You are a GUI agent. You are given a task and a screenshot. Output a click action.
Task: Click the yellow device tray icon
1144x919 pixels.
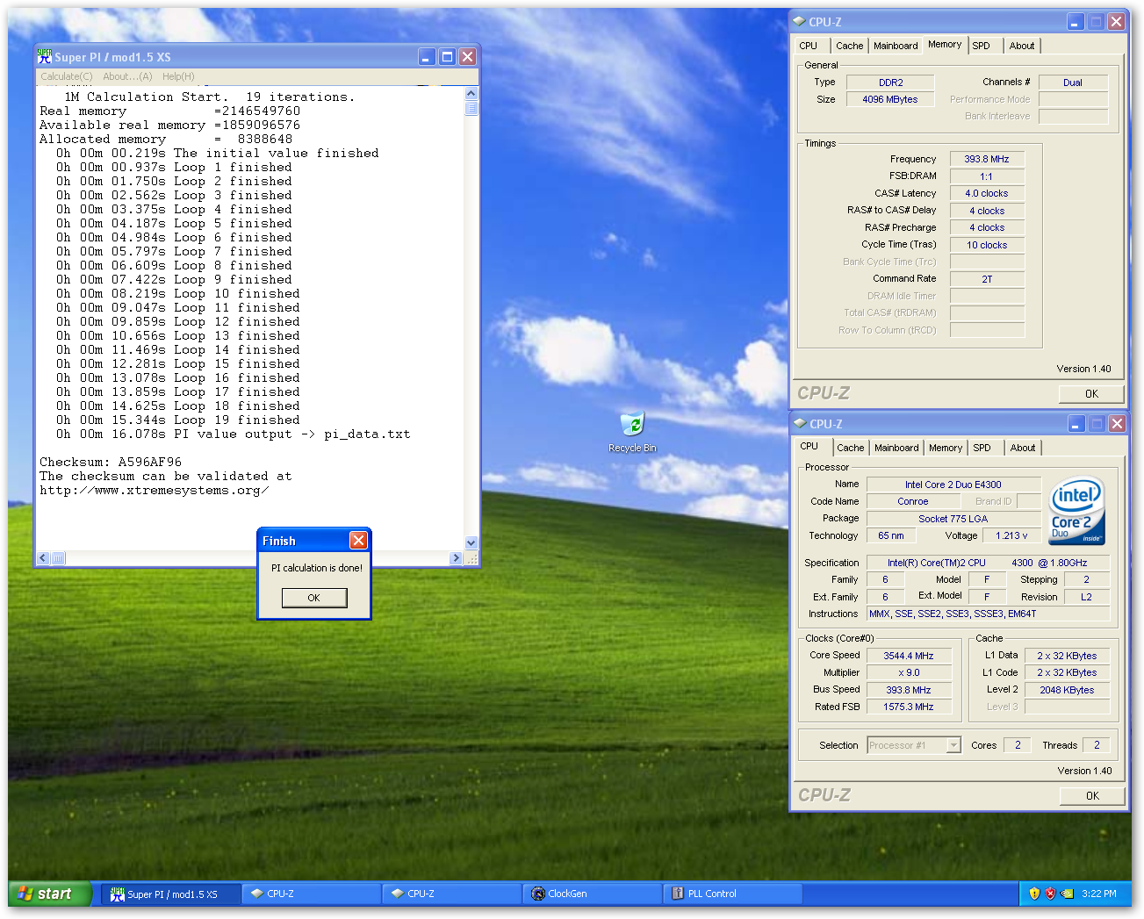click(x=1067, y=894)
